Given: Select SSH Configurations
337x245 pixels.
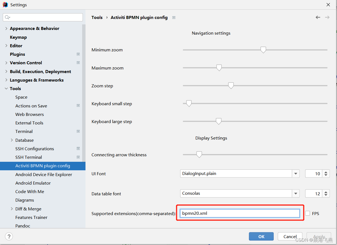Looking at the screenshot, I should pos(35,149).
